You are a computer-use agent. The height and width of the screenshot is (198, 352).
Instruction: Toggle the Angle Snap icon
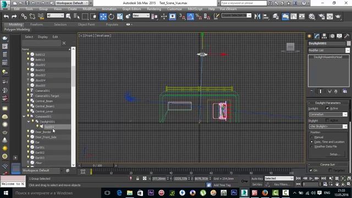[190, 16]
